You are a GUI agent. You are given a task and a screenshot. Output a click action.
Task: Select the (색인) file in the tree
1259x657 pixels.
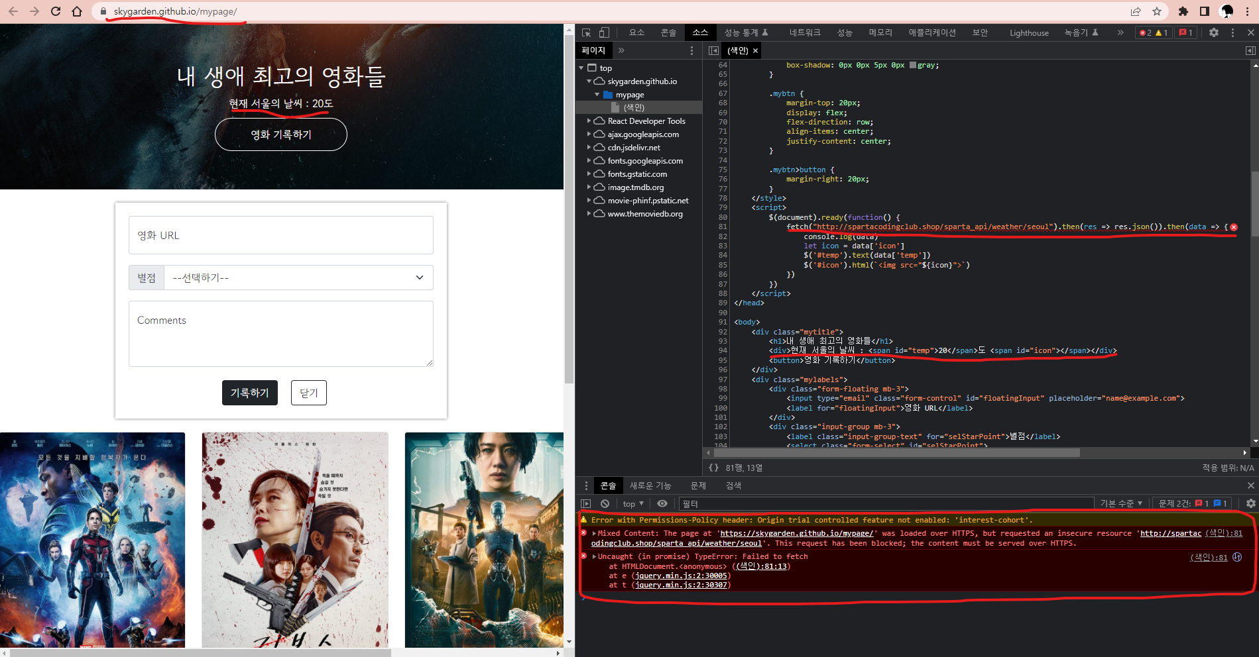coord(634,107)
